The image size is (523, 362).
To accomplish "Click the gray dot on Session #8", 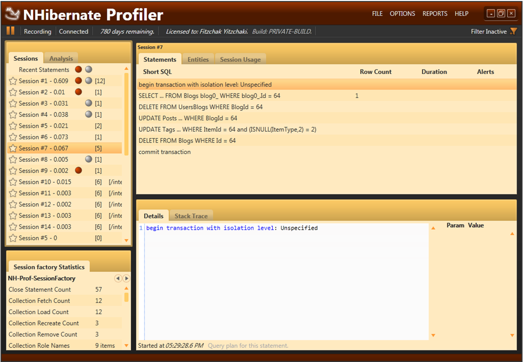I will [x=88, y=159].
